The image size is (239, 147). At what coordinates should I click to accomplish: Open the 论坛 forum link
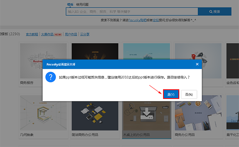click(x=156, y=20)
